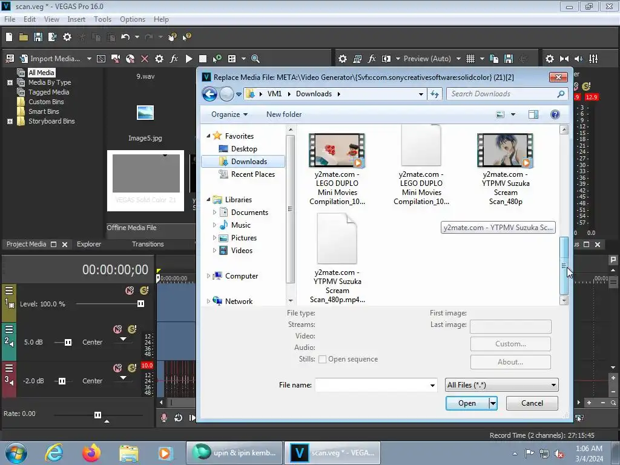Click the Search media magnifier icon
Viewport: 620px width, 465px height.
click(256, 59)
